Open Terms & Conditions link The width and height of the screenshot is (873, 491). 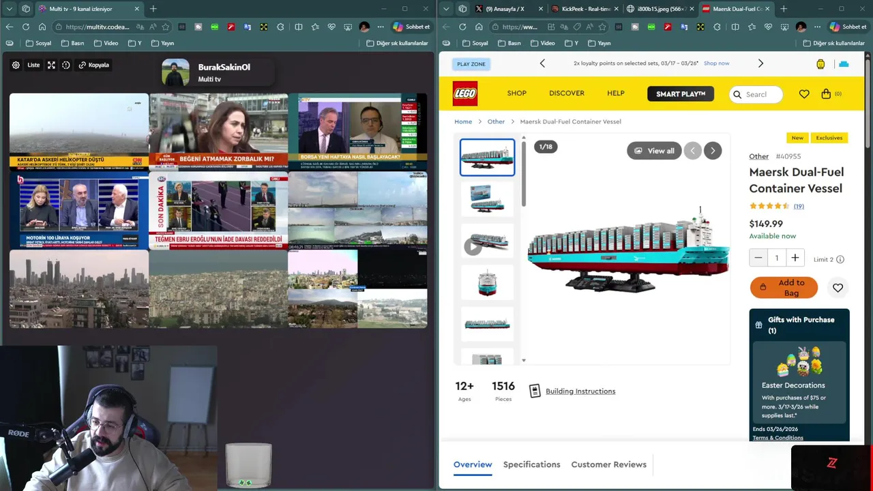tap(778, 438)
